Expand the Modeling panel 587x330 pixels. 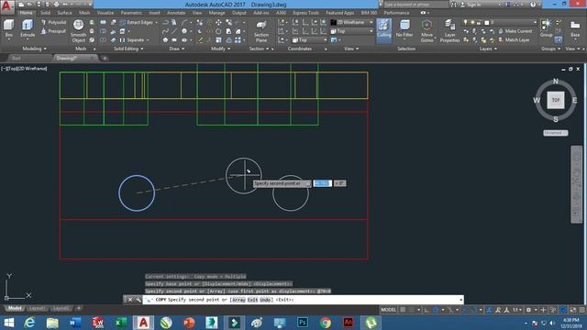(35, 49)
